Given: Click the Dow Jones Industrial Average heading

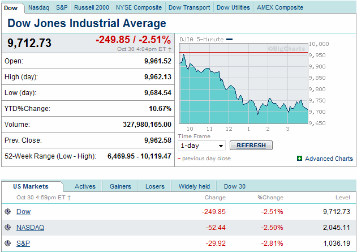Looking at the screenshot, I should pos(87,23).
